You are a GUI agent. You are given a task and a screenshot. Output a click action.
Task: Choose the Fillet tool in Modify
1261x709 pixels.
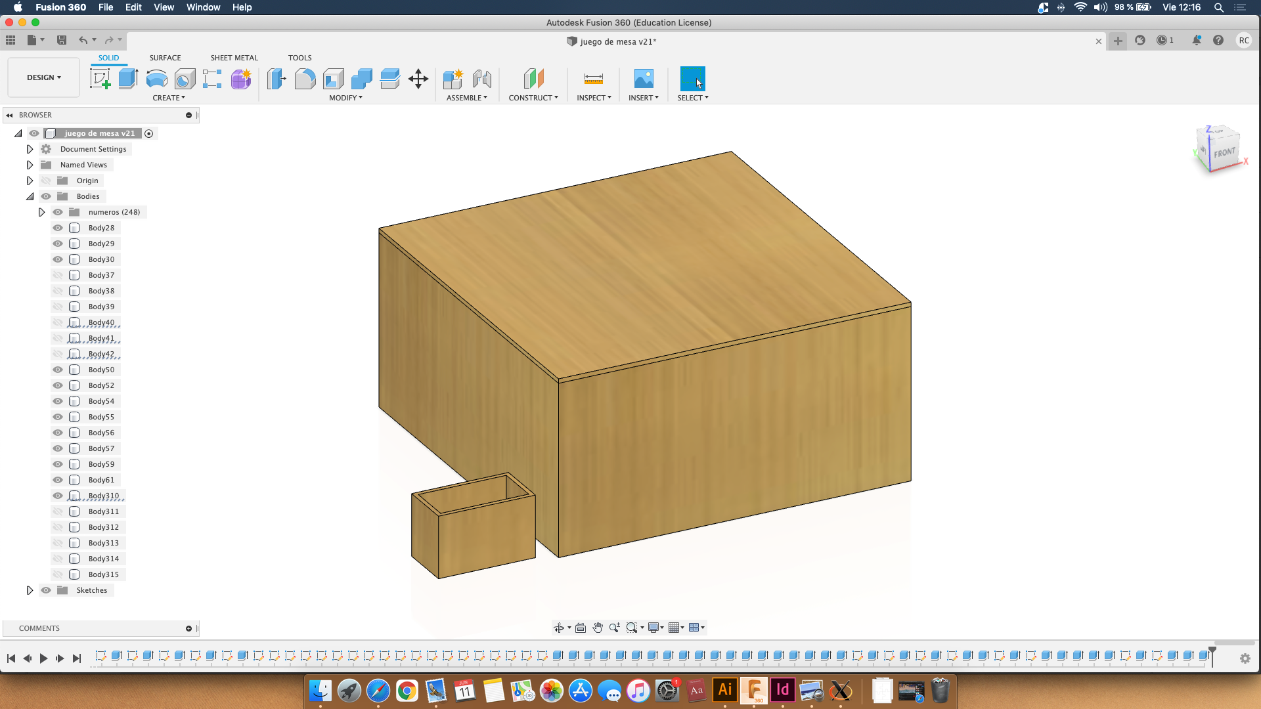click(305, 79)
